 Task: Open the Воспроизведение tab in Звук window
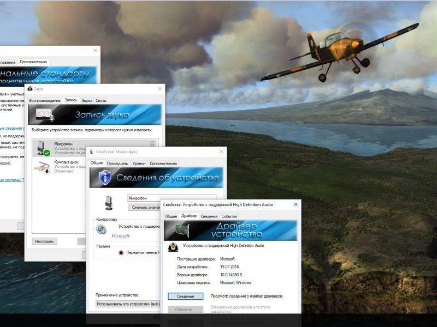45,101
